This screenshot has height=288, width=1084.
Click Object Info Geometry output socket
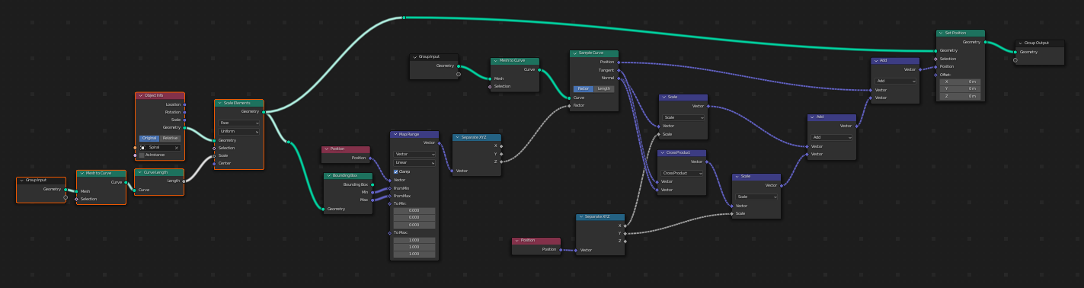pyautogui.click(x=184, y=128)
